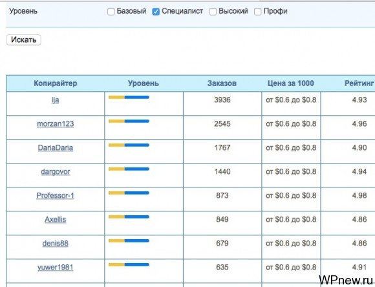Open Axellis profile link
The height and width of the screenshot is (287, 375).
tap(55, 220)
